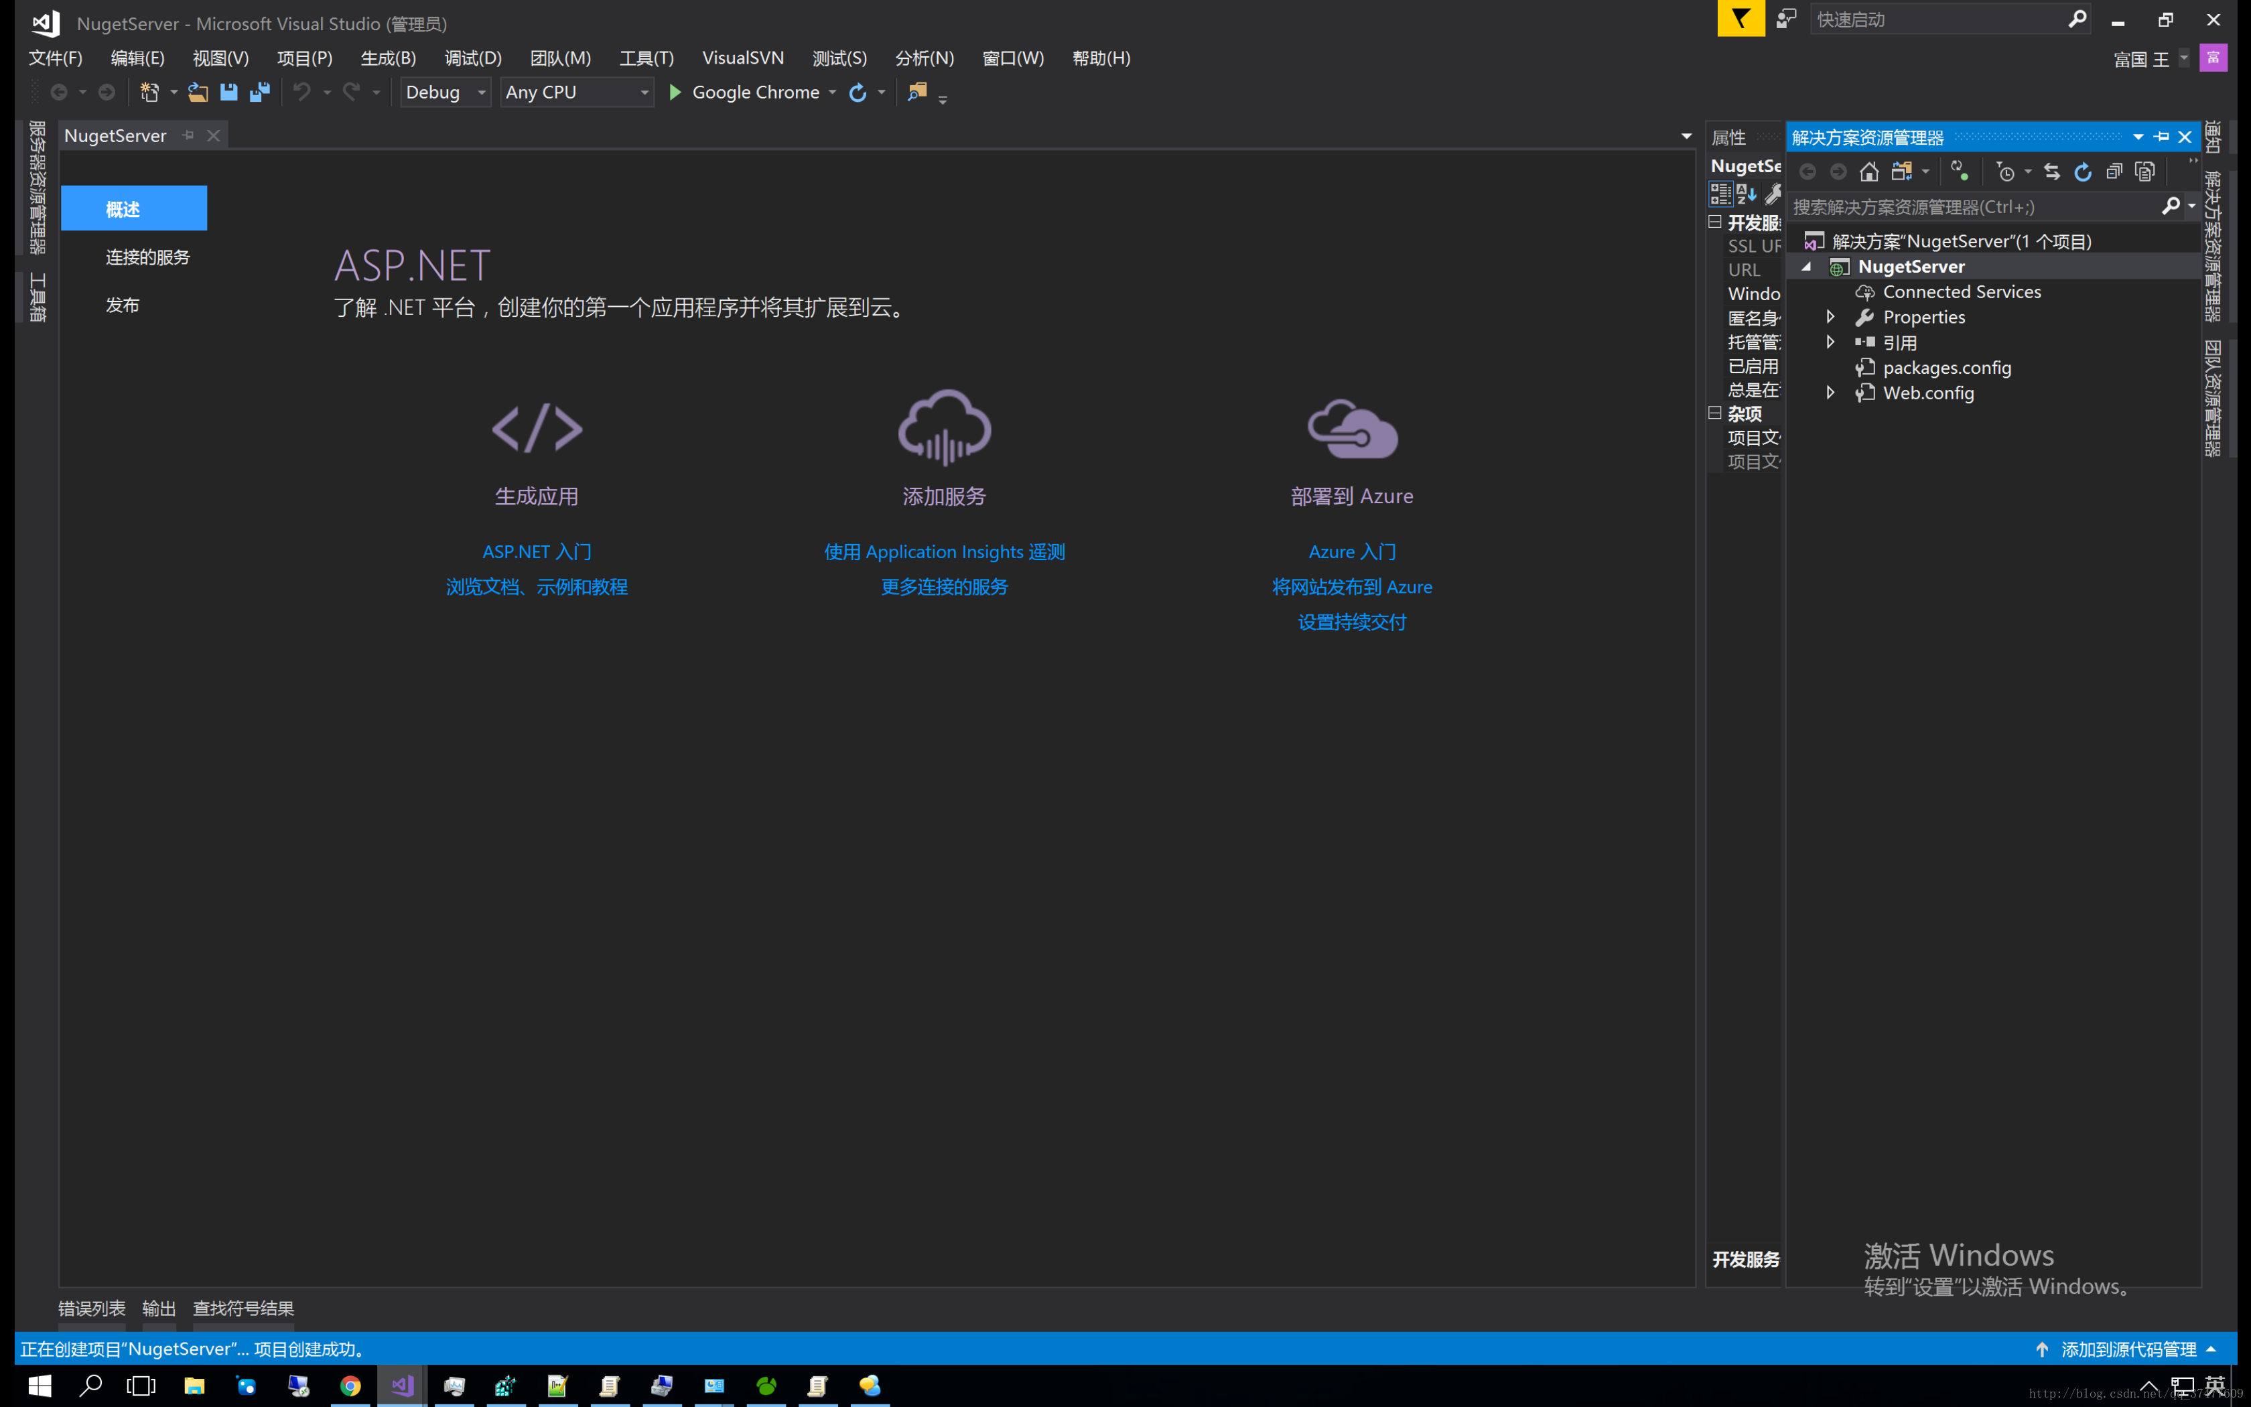Click the feedback icon beside Quick Launch
The width and height of the screenshot is (2251, 1407).
pos(1786,19)
